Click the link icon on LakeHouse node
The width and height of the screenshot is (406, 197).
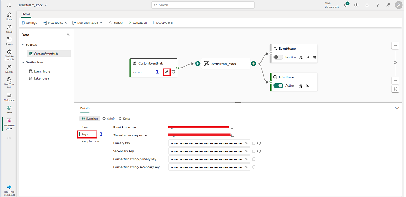coord(307,86)
